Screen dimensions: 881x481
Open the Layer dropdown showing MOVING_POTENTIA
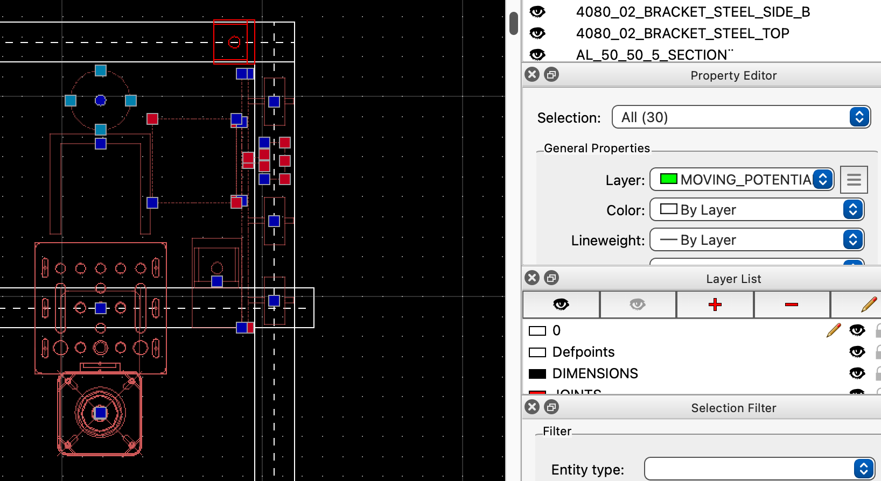(x=742, y=180)
